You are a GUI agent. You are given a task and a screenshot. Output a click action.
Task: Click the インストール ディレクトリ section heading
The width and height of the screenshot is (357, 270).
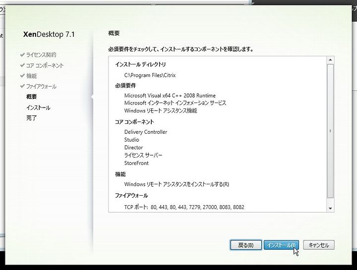click(x=140, y=64)
